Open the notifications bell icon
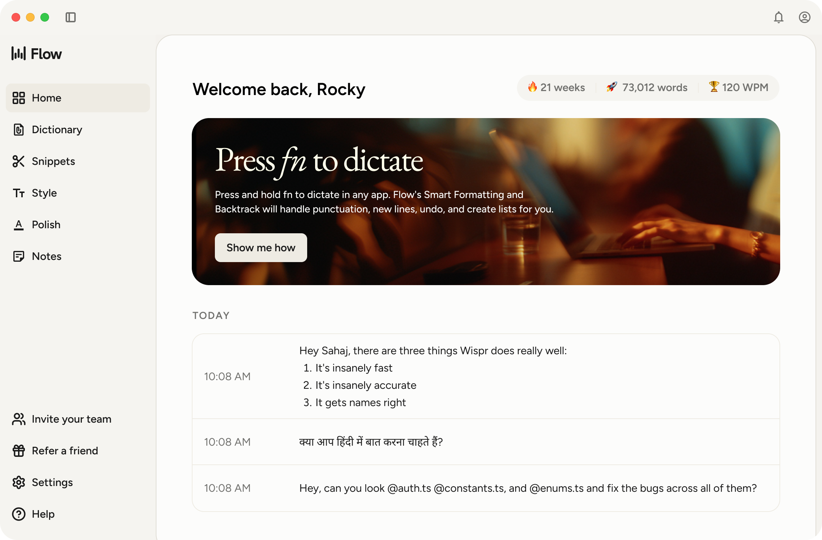Image resolution: width=822 pixels, height=540 pixels. (779, 17)
